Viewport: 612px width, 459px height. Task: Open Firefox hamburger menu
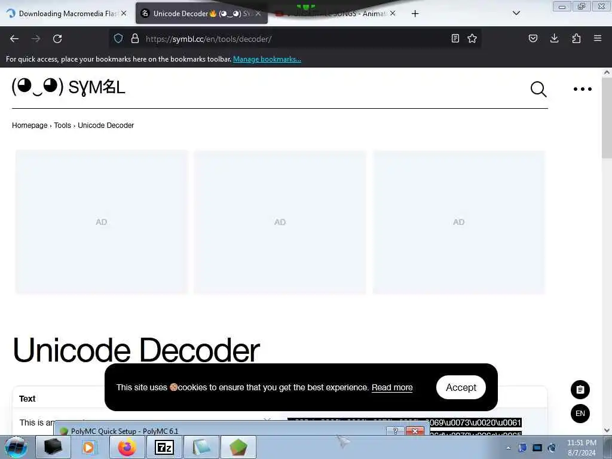click(598, 38)
